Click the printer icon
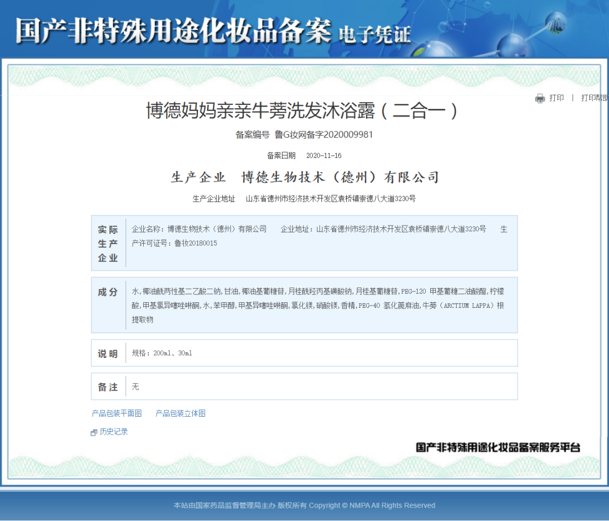Viewport: 609px width, 521px height. [x=540, y=98]
